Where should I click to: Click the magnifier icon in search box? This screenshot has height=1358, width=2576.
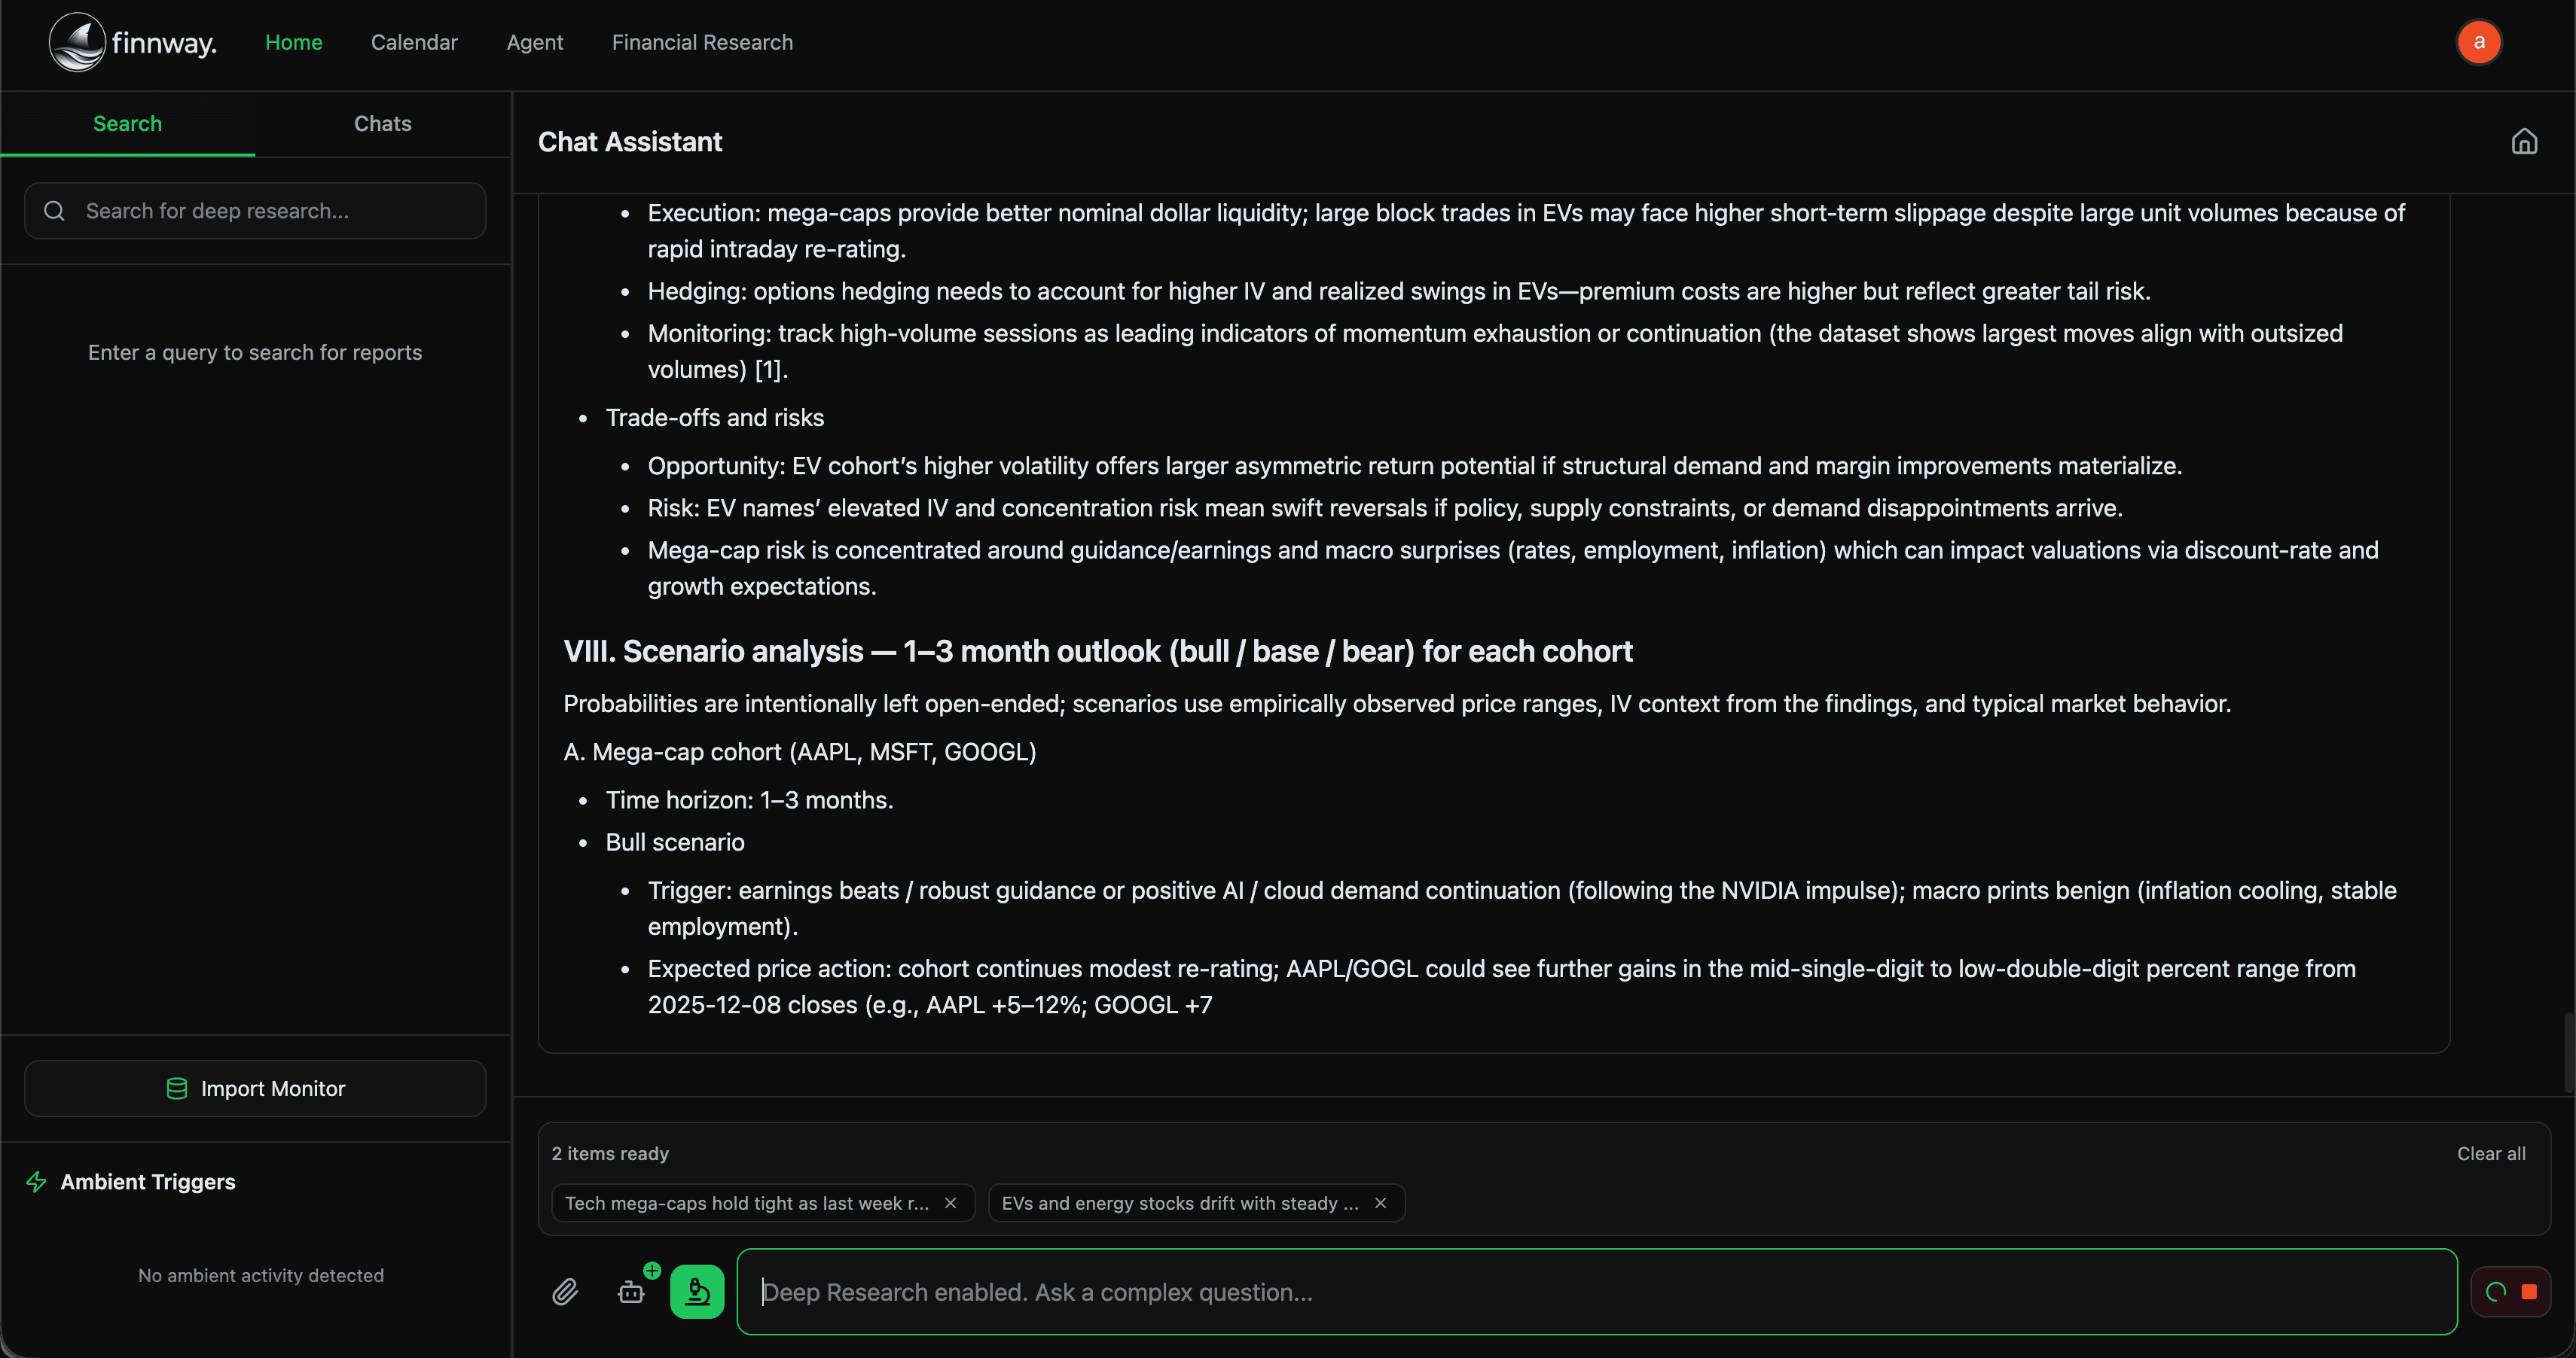[x=55, y=211]
